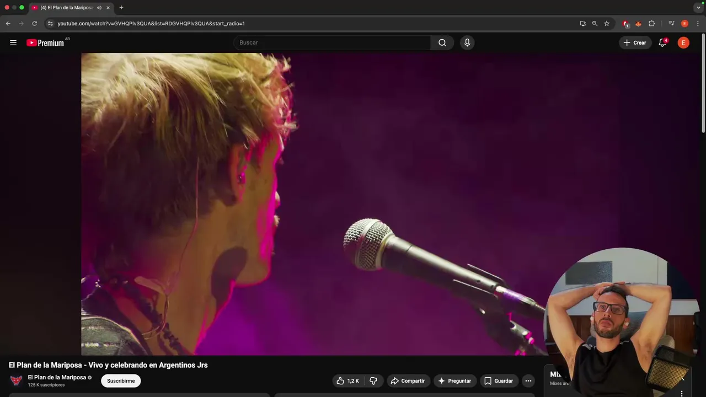Viewport: 706px width, 397px height.
Task: Open media controls in Chrome toolbar
Action: tap(671, 24)
